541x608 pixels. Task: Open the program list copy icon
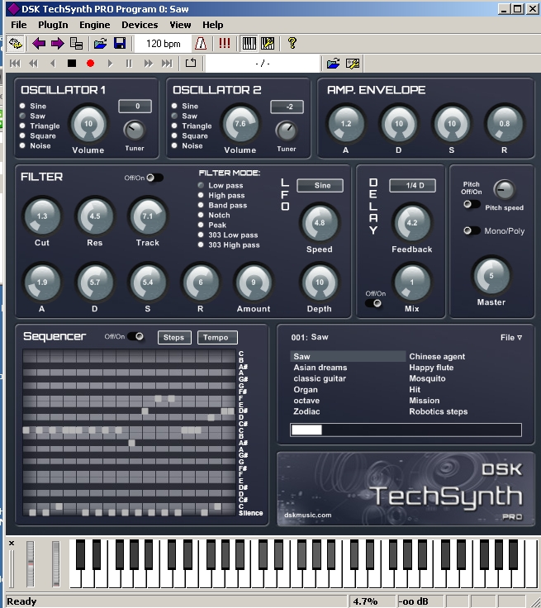(x=76, y=44)
